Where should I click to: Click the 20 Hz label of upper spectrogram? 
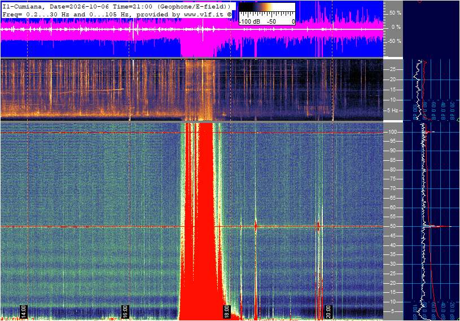point(392,80)
